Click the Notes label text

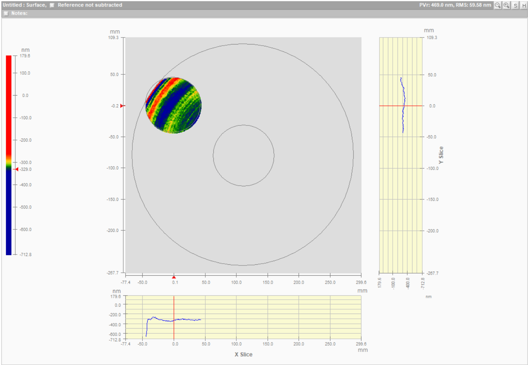19,13
